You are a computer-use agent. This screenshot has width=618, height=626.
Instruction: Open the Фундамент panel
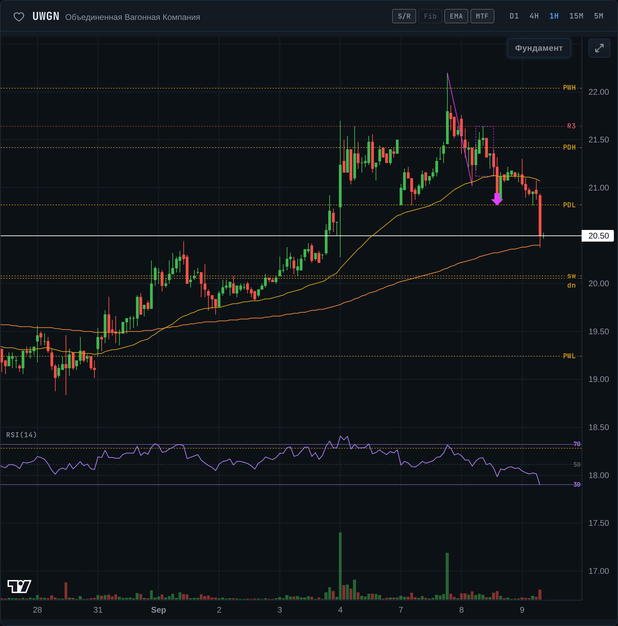(x=539, y=48)
